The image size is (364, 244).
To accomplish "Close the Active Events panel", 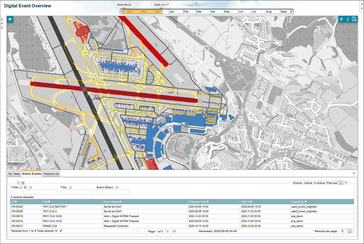I will coord(354,173).
